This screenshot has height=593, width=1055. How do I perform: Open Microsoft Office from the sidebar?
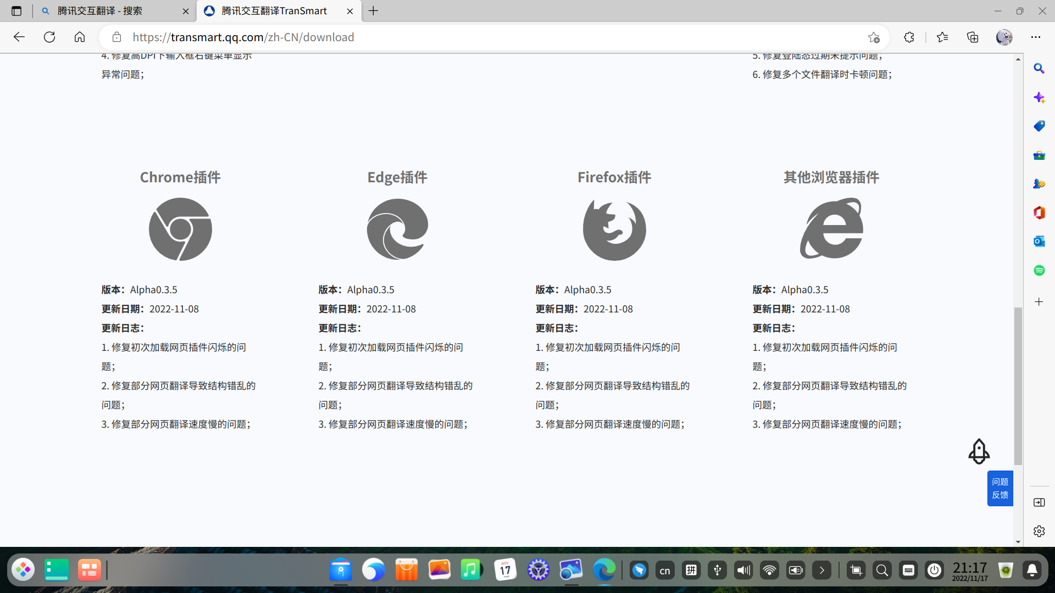[1039, 212]
